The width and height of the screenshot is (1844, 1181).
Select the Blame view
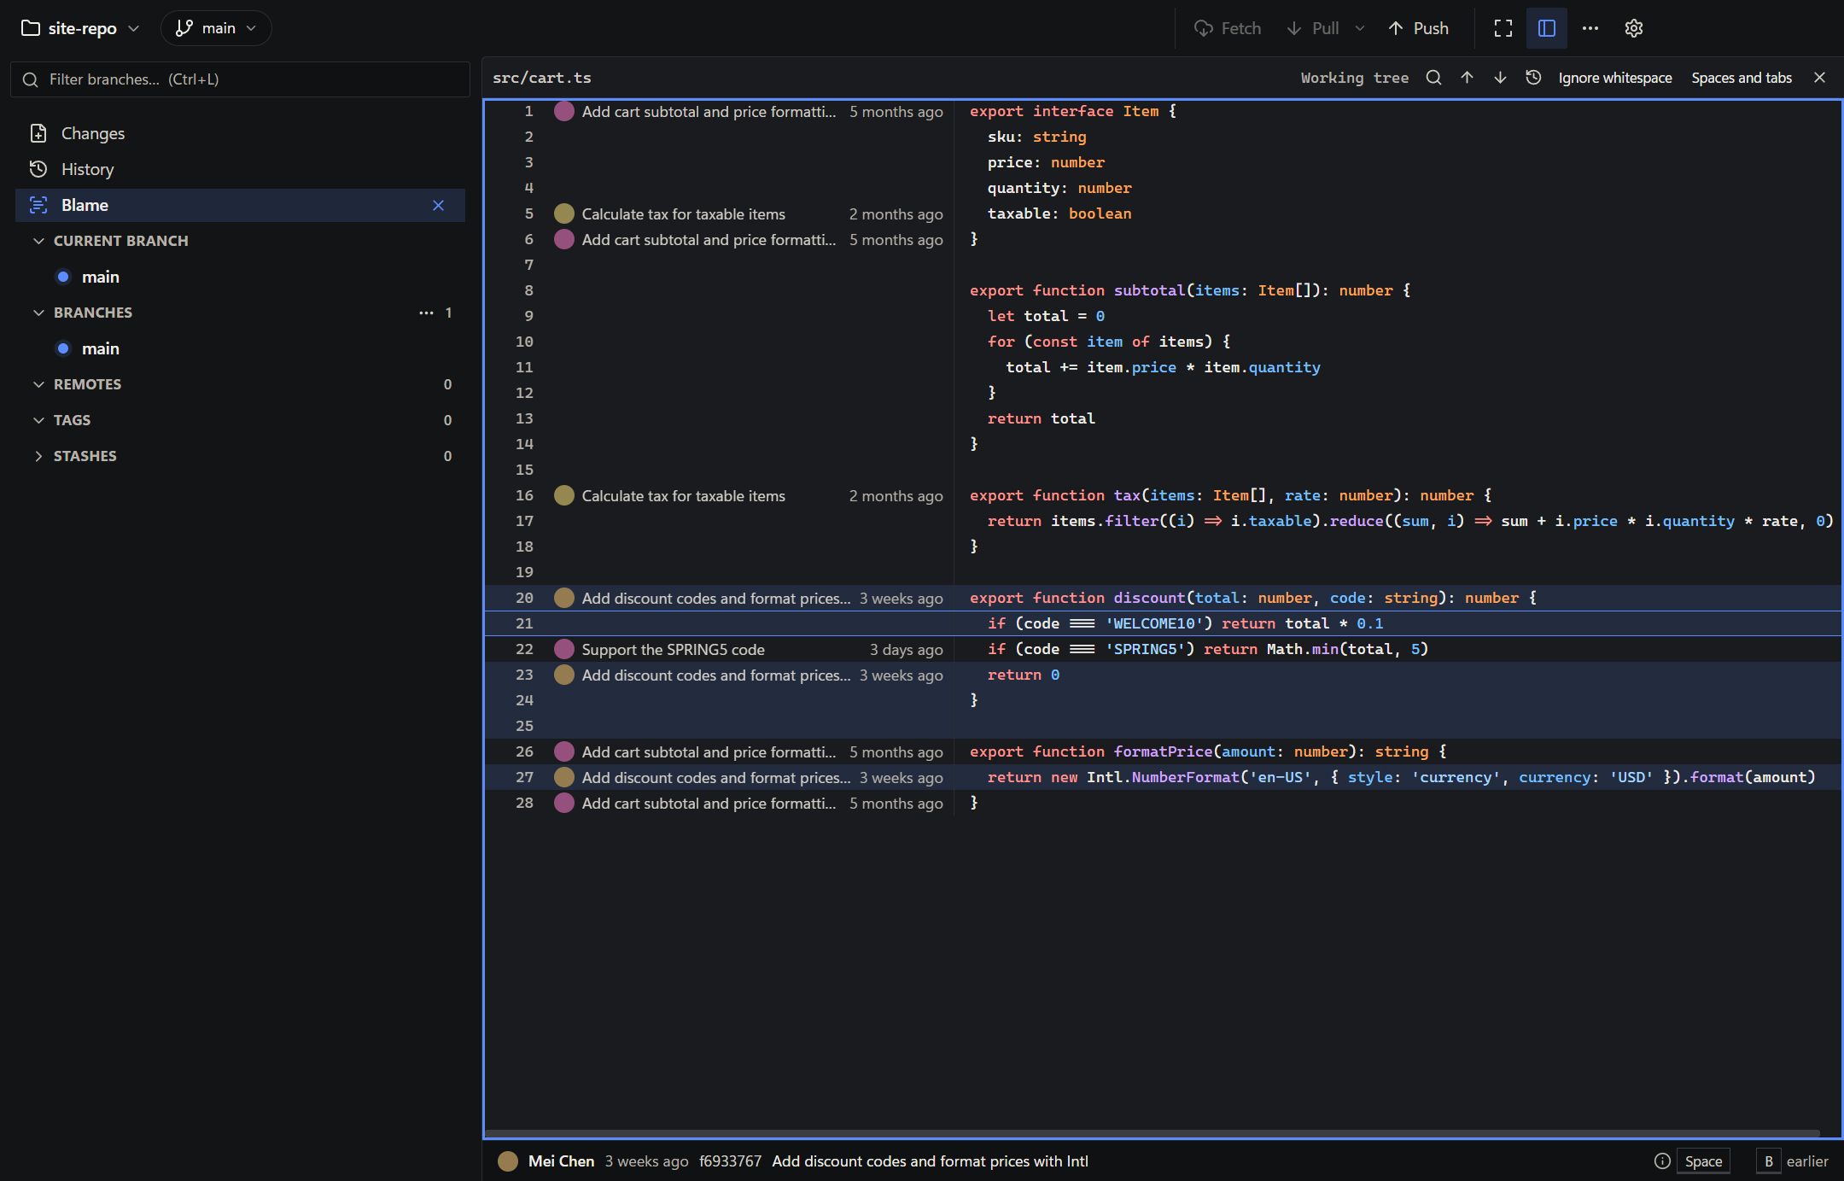click(240, 205)
